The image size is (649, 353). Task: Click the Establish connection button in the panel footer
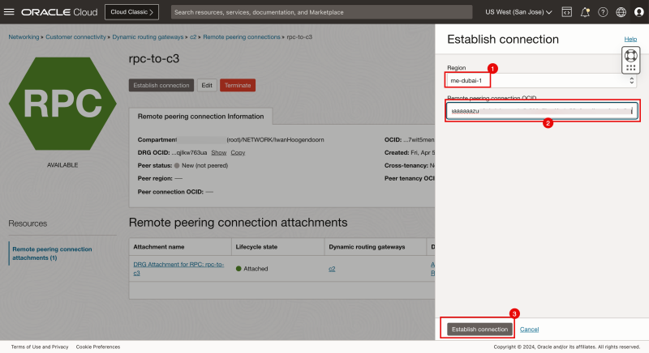(x=479, y=329)
